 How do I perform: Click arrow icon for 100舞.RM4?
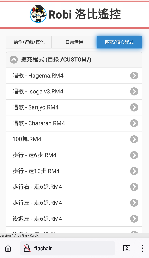(134, 139)
